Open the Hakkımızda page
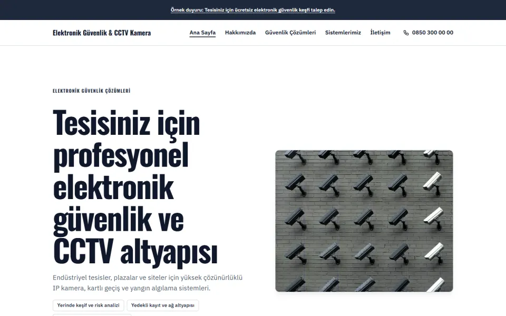506x316 pixels. (x=240, y=33)
